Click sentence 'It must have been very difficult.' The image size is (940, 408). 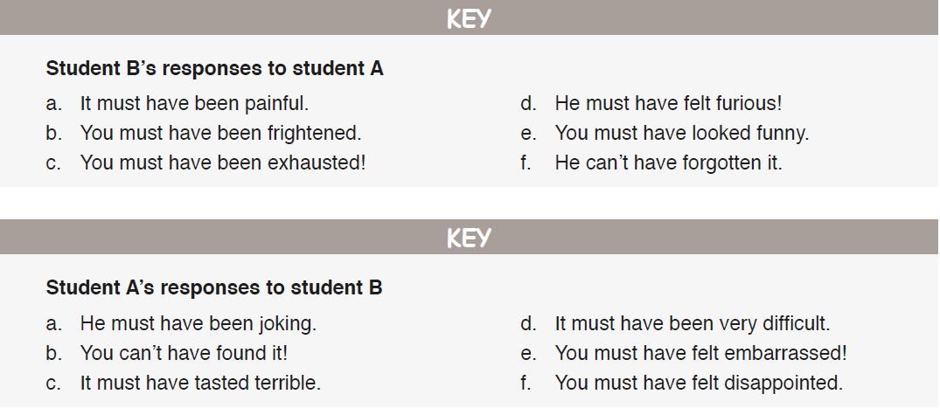point(693,324)
